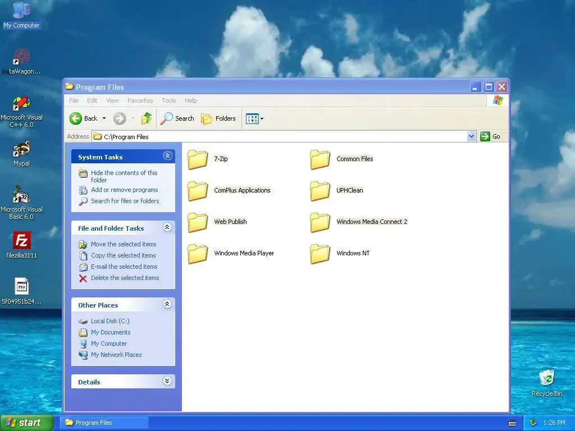Open the View menu
Image resolution: width=575 pixels, height=431 pixels.
click(x=112, y=100)
